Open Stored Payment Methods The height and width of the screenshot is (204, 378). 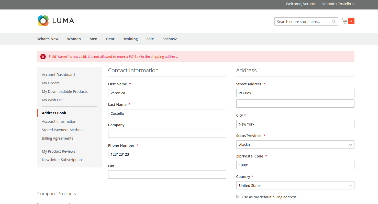pos(63,130)
